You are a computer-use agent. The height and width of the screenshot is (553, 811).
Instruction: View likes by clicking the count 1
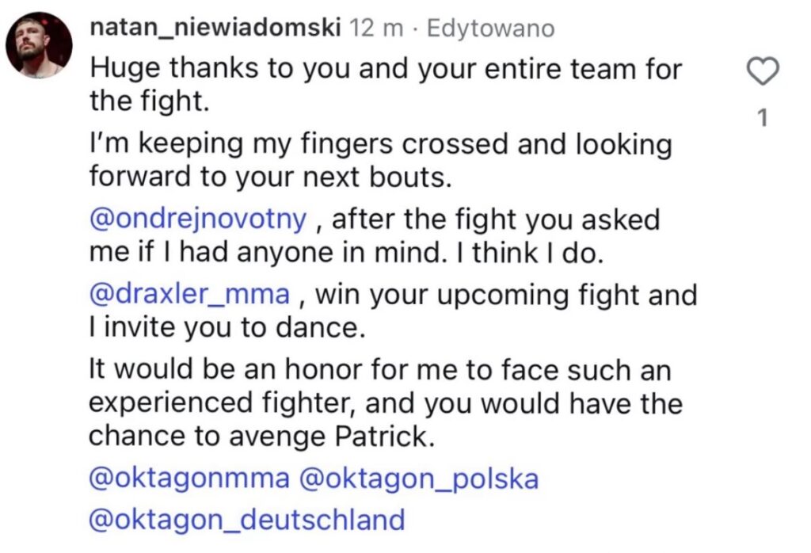[763, 119]
